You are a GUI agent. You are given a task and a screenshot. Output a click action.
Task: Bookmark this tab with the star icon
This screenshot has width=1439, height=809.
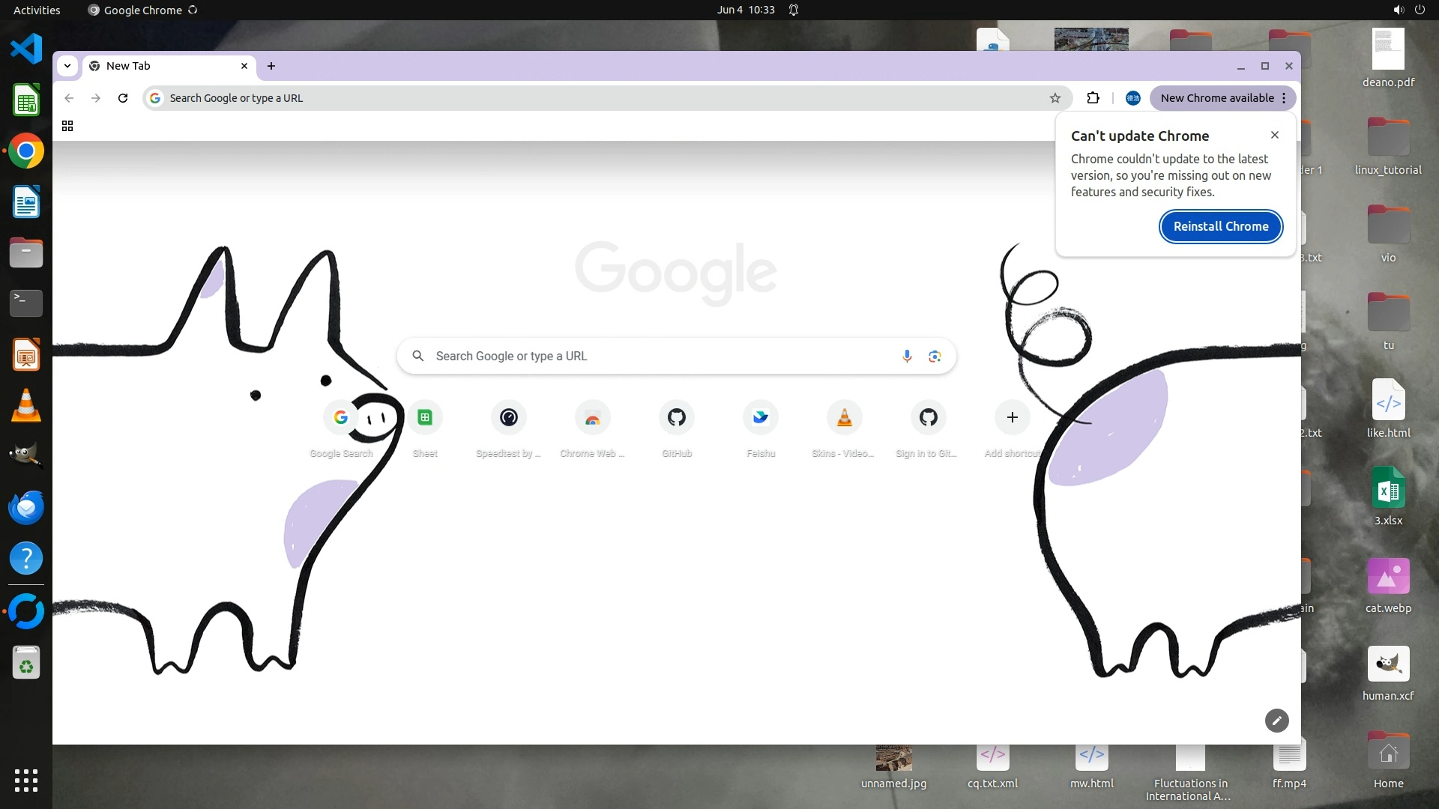click(1055, 98)
